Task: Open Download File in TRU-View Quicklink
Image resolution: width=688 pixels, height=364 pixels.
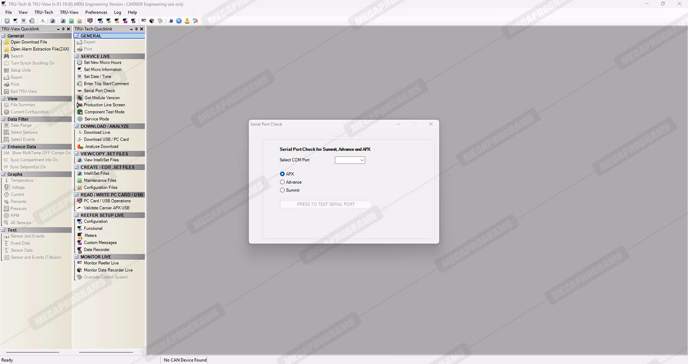Action: (29, 42)
